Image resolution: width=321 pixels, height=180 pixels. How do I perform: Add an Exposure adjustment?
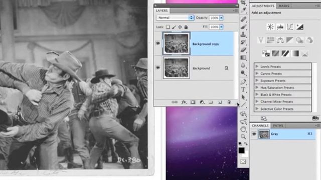(x=300, y=26)
